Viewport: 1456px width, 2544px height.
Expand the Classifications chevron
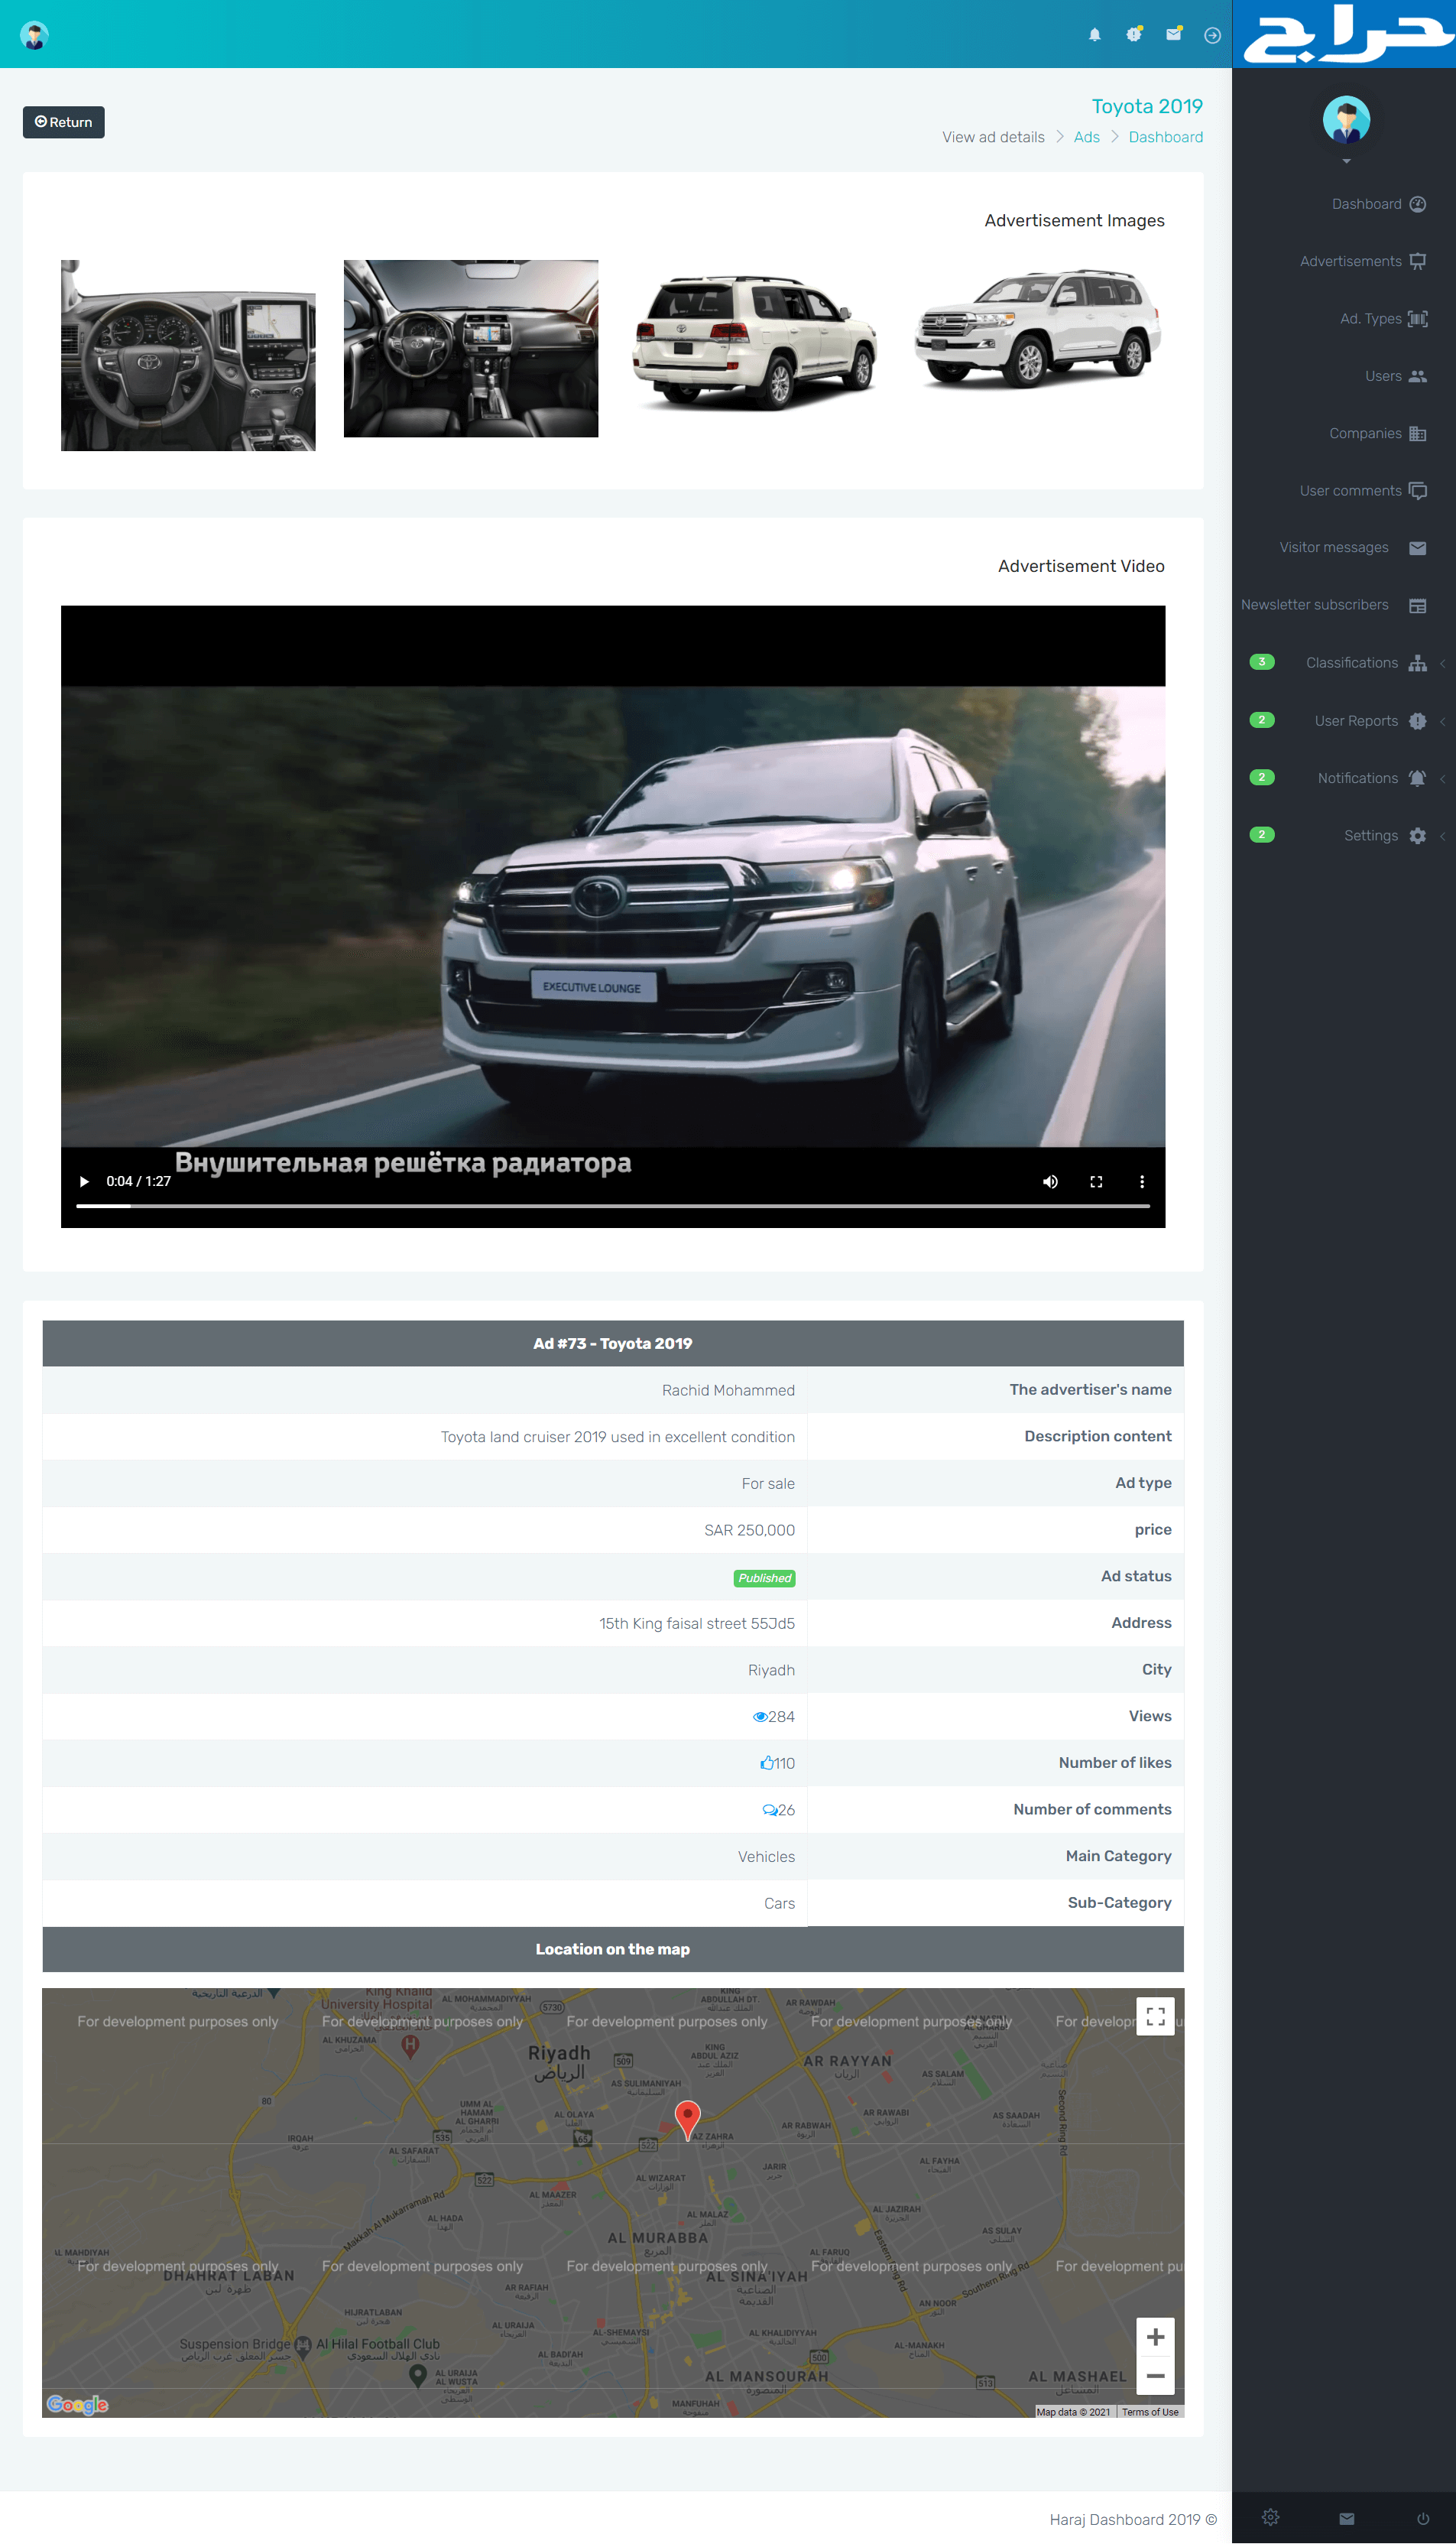(1442, 663)
